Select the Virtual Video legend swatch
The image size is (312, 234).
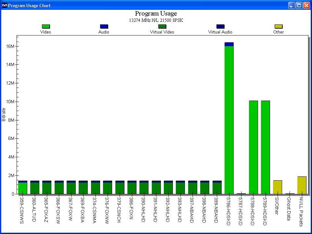click(162, 26)
